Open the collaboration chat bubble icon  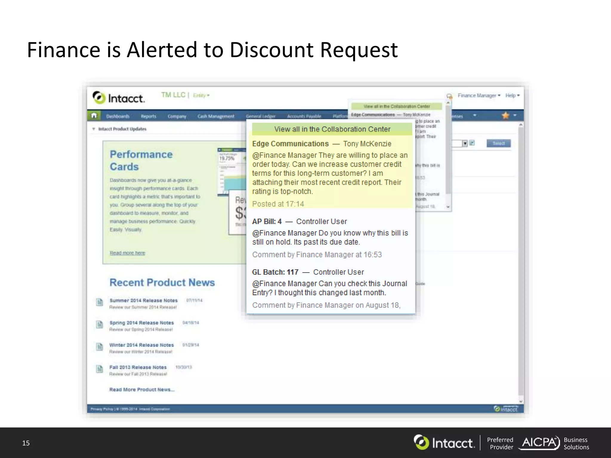click(449, 96)
